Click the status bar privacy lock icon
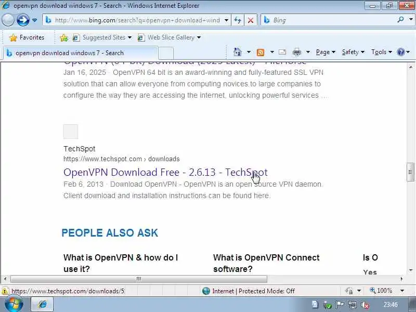This screenshot has width=416, height=312. (349, 291)
